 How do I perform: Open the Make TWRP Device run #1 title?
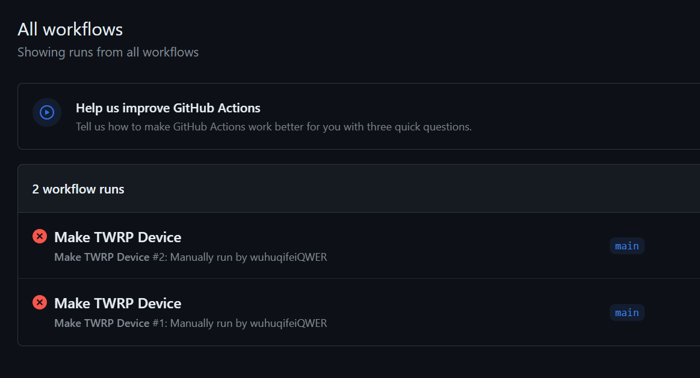coord(117,303)
